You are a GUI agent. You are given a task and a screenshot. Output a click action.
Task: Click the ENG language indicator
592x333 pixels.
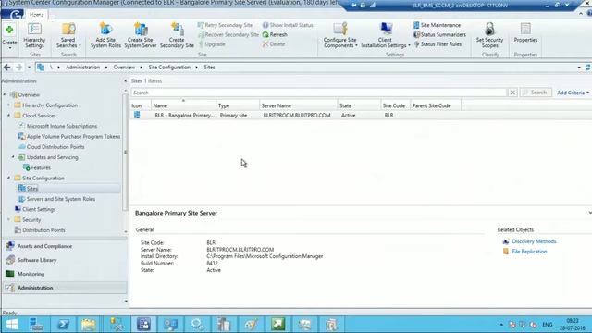(x=547, y=325)
